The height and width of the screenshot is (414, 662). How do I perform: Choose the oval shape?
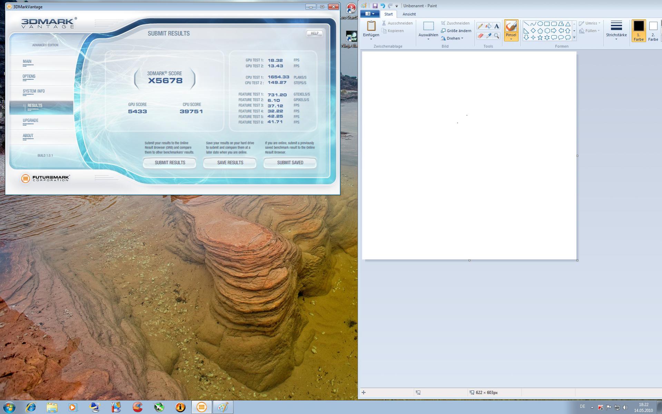point(540,24)
